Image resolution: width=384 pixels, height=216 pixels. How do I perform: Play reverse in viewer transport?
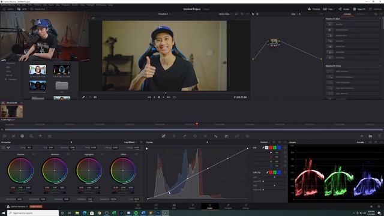(x=154, y=97)
